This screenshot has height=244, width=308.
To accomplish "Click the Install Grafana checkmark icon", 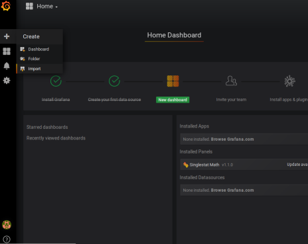I will tap(56, 81).
